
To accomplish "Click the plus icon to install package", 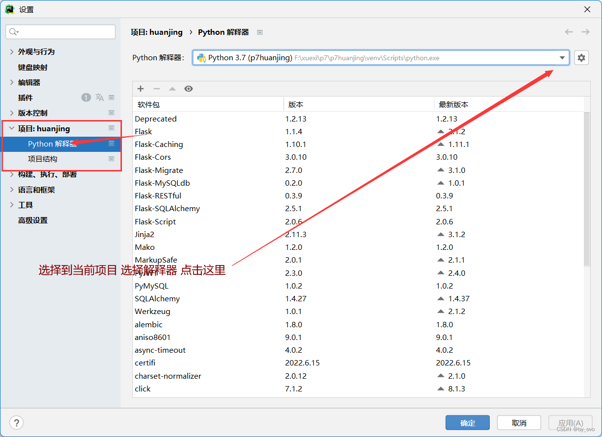I will click(141, 89).
